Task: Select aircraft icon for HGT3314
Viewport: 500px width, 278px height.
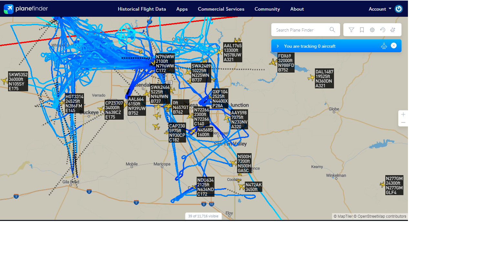Action: coord(62,103)
